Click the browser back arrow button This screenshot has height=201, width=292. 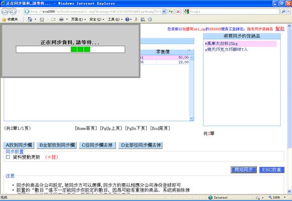pos(6,11)
